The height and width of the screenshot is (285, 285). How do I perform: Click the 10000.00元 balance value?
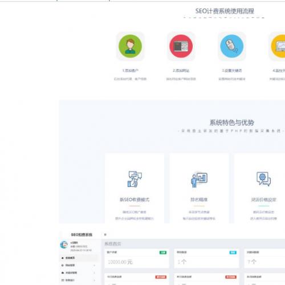[x=120, y=262]
